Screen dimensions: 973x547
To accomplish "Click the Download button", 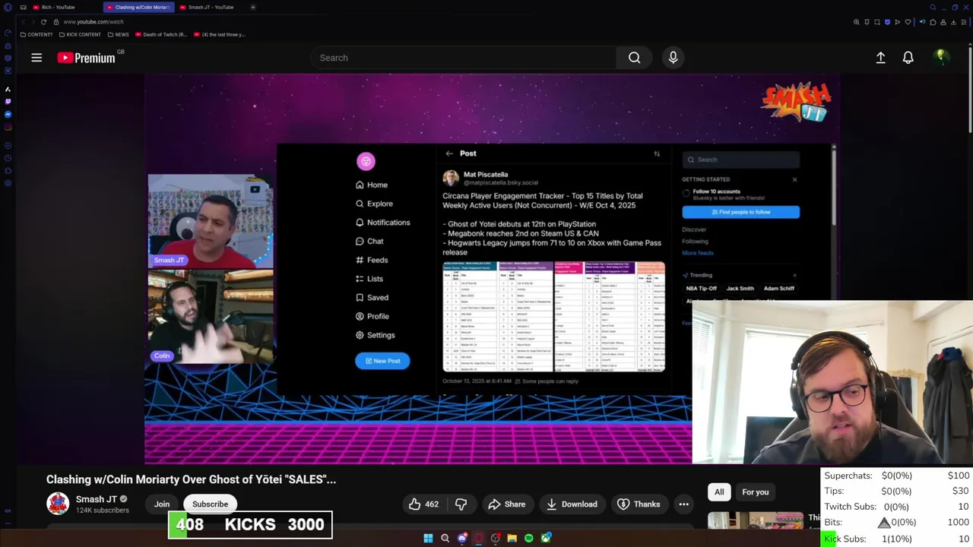I will coord(572,504).
